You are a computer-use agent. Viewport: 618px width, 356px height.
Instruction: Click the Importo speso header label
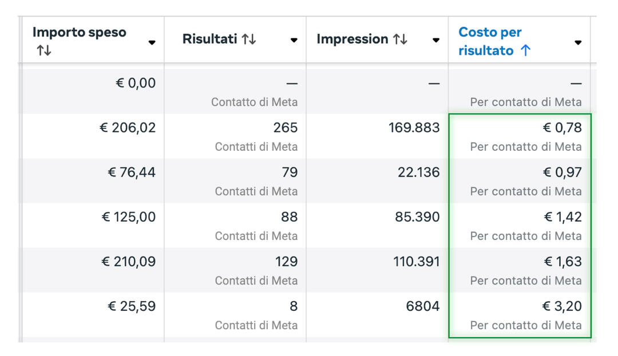pyautogui.click(x=79, y=32)
